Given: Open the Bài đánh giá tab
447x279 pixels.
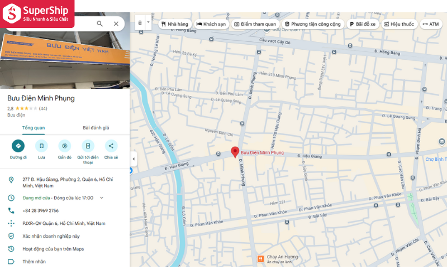Looking at the screenshot, I should pyautogui.click(x=96, y=128).
